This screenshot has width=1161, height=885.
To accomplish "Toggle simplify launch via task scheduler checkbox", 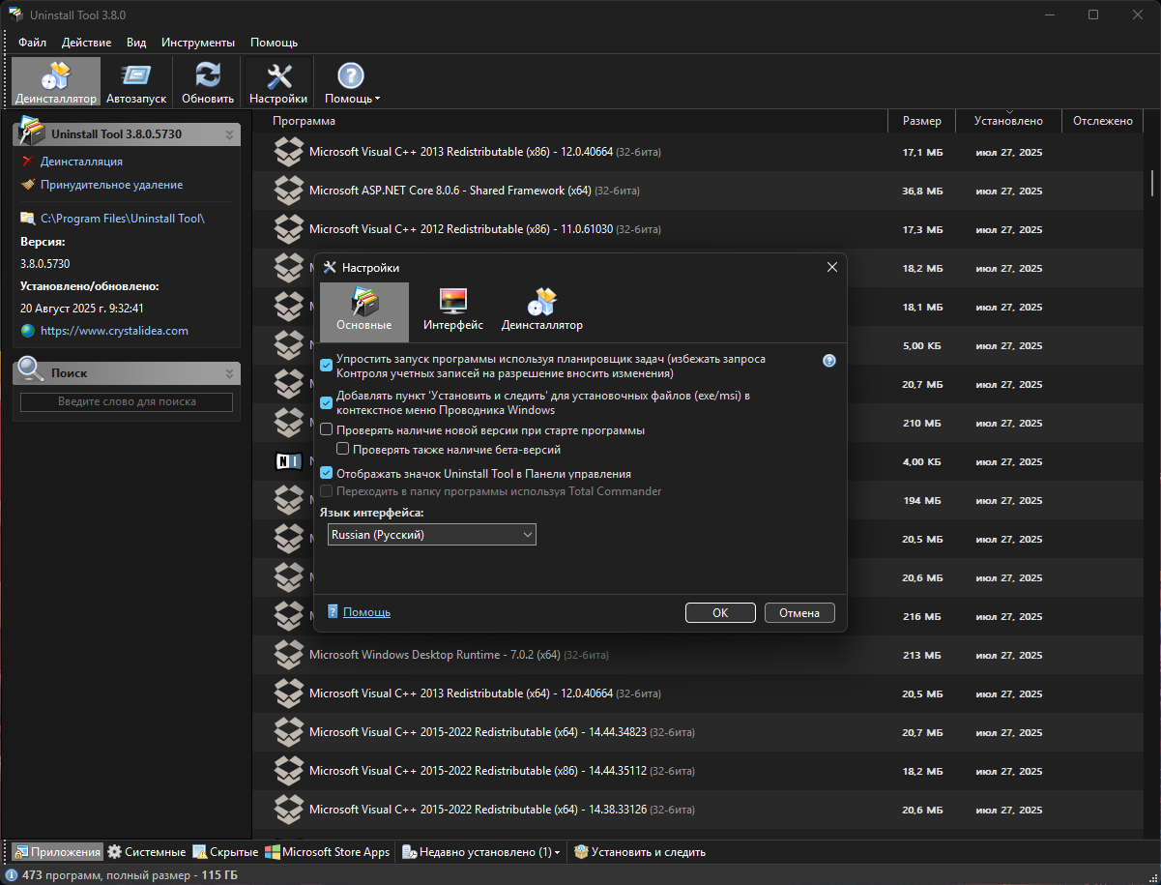I will (327, 366).
